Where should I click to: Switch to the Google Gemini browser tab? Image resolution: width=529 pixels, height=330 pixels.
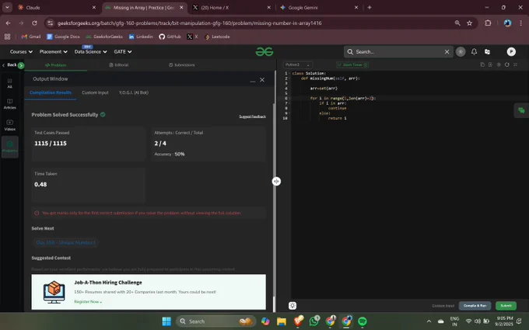pyautogui.click(x=319, y=8)
